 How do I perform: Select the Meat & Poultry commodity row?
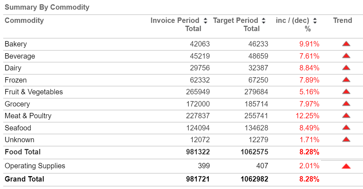pyautogui.click(x=28, y=116)
